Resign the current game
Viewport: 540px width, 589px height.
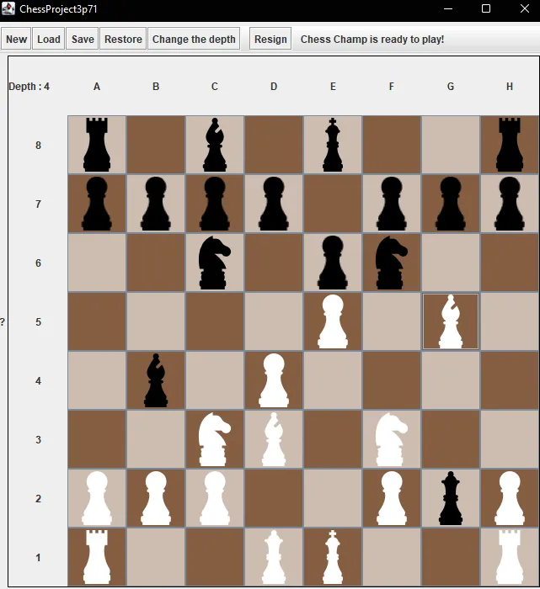(270, 39)
